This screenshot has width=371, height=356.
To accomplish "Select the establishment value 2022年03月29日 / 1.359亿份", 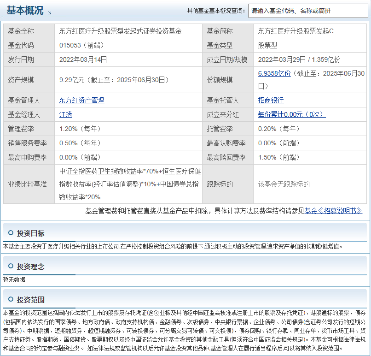I will coord(299,59).
